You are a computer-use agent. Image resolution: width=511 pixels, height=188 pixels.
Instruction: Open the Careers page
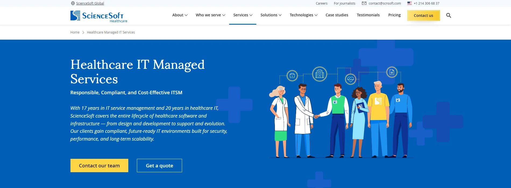pos(322,3)
